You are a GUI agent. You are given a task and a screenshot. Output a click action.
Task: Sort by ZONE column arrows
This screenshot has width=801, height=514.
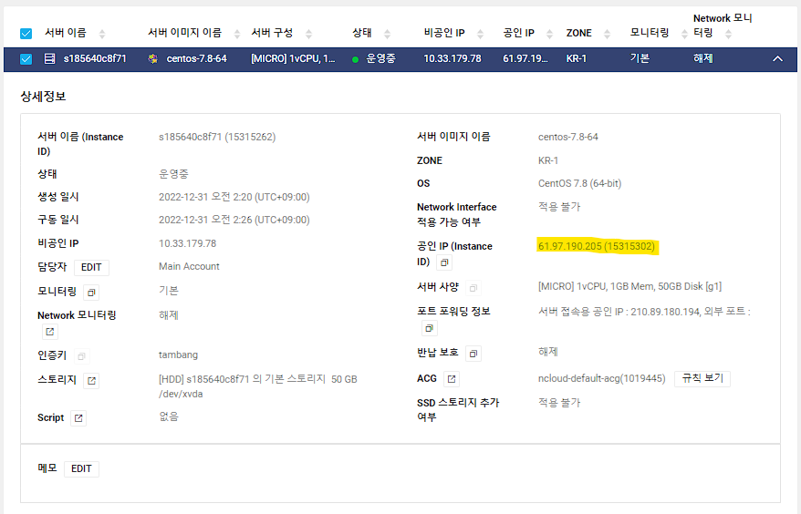tap(607, 34)
